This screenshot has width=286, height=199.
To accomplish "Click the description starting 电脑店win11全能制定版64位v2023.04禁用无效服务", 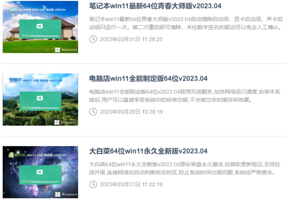I will pos(185,96).
